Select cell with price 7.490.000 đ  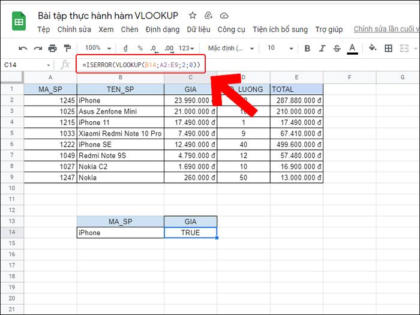click(190, 133)
